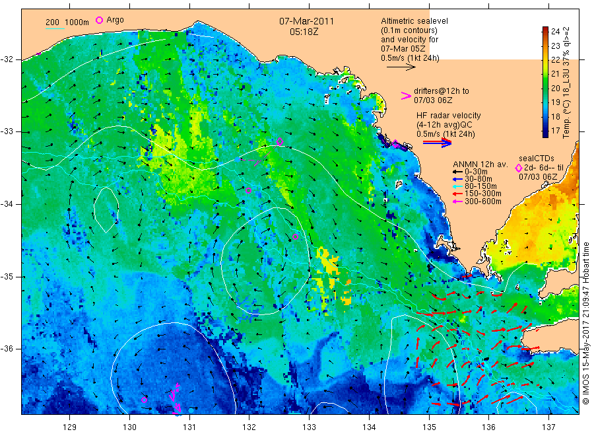Click the cyan 80-150m ANMN arrow

(x=457, y=186)
